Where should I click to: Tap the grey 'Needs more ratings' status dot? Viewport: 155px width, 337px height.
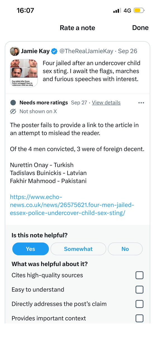click(x=13, y=103)
